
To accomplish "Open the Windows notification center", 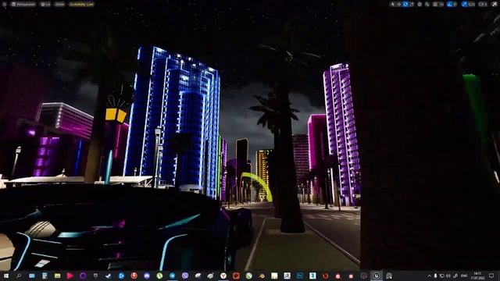I will click(x=491, y=276).
